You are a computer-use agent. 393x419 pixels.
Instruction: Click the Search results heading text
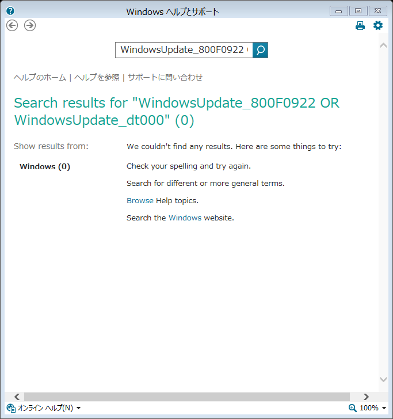click(177, 112)
